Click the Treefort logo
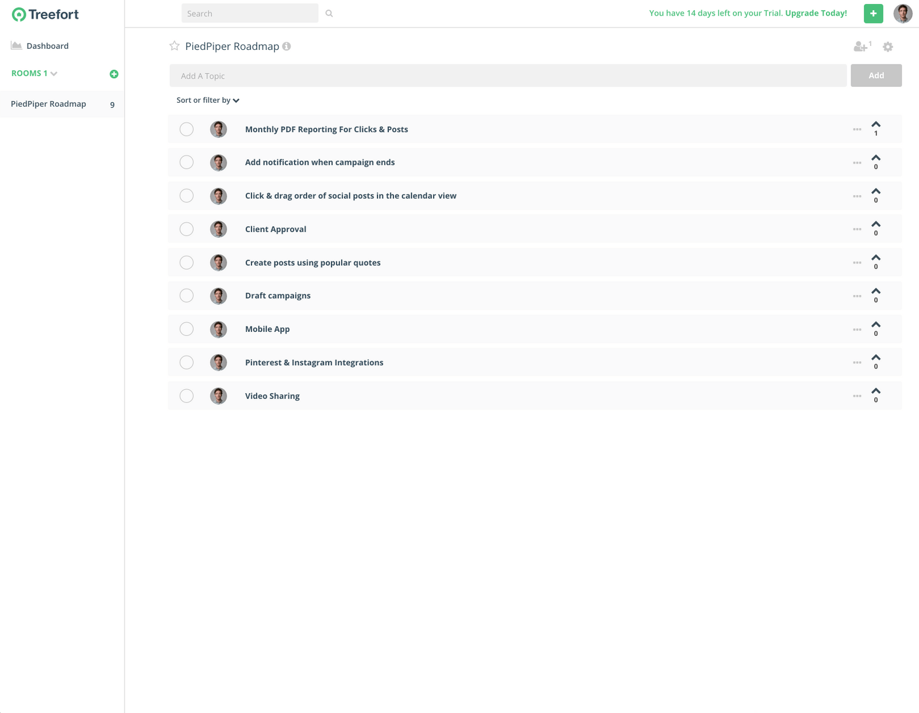 (x=45, y=14)
